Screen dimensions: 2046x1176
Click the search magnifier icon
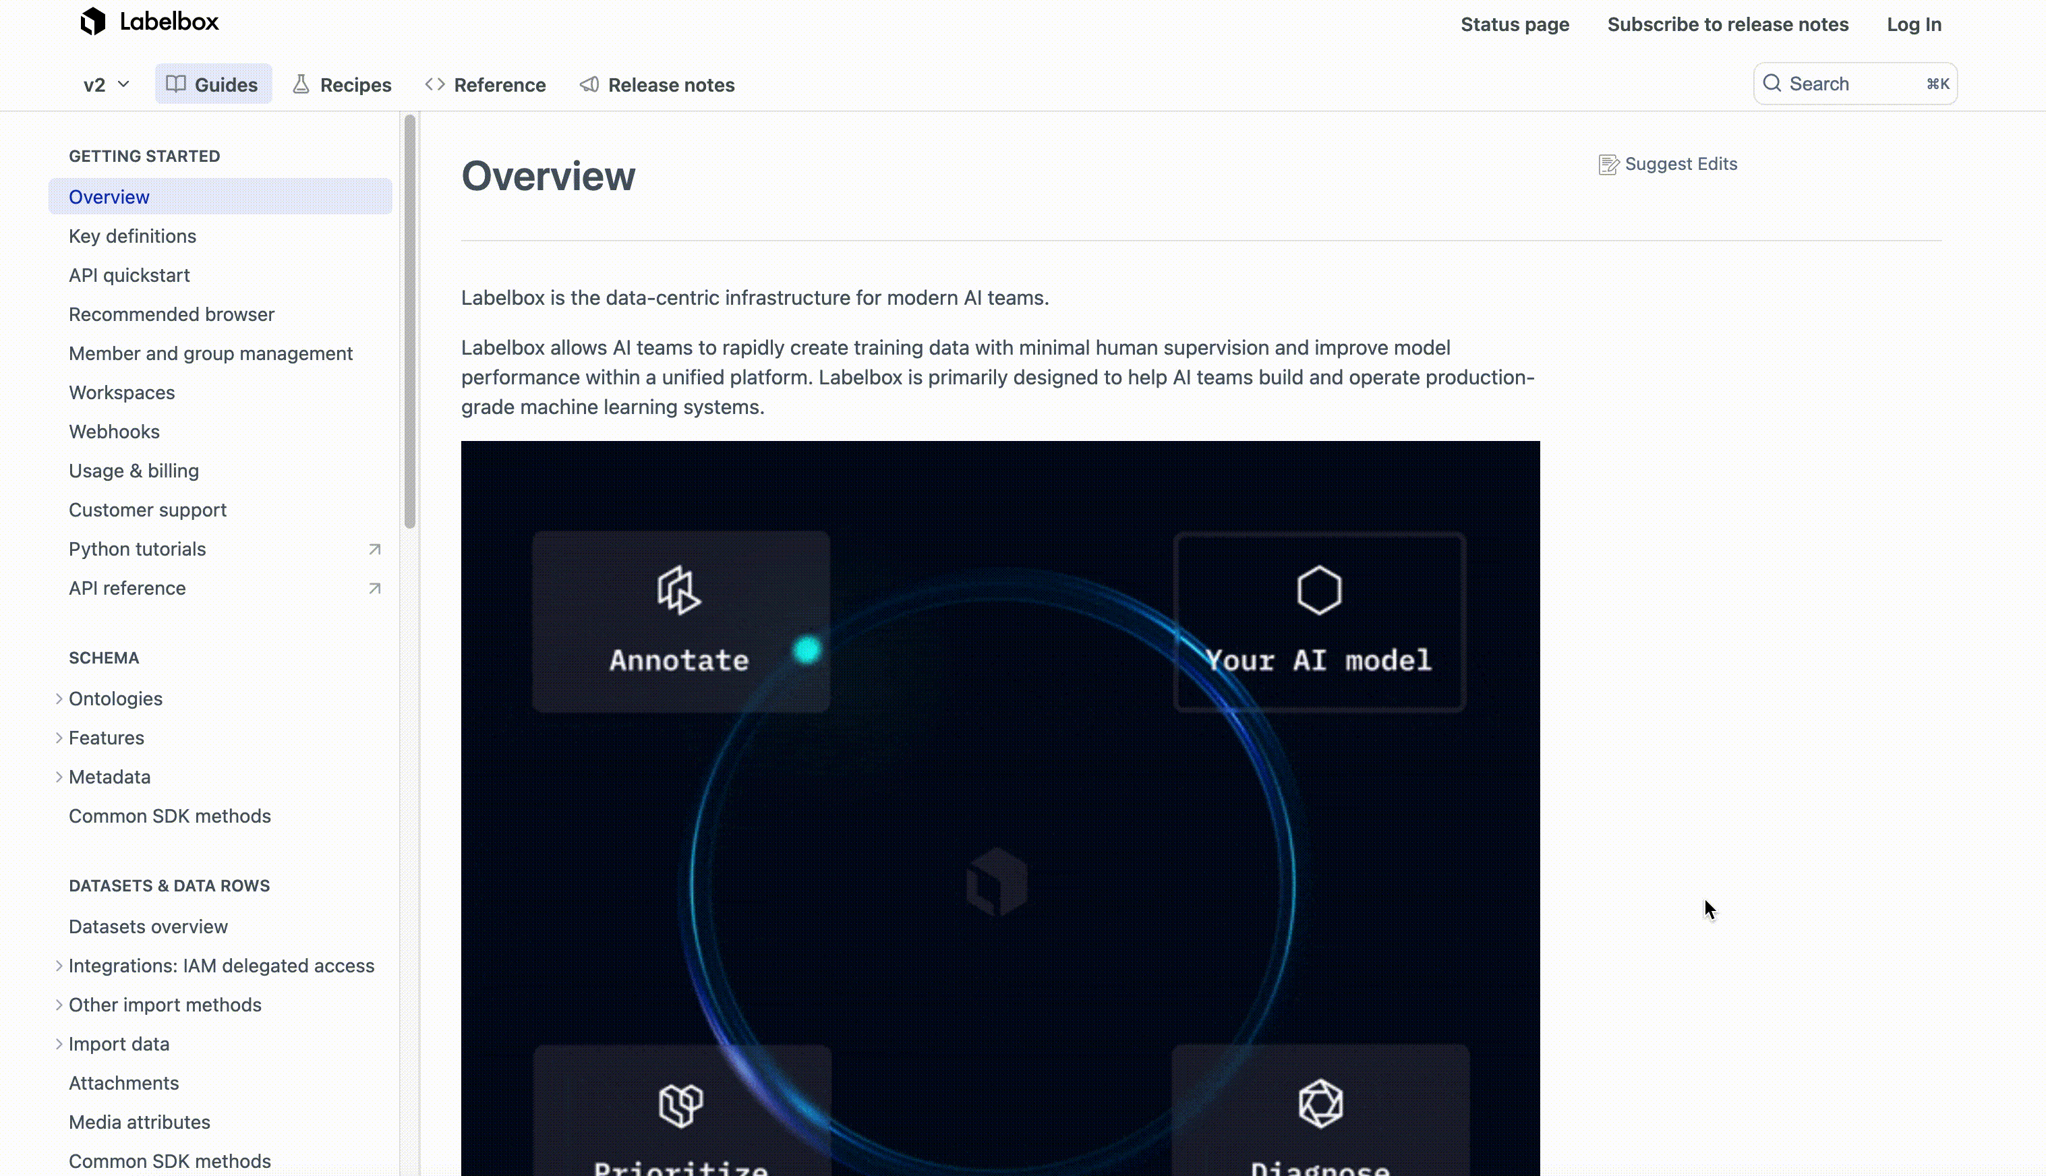pos(1772,83)
